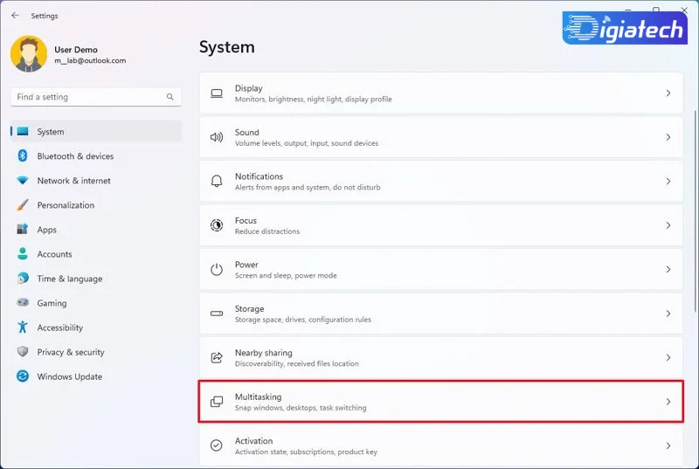The height and width of the screenshot is (469, 699).
Task: Click the Focus icon
Action: [217, 225]
